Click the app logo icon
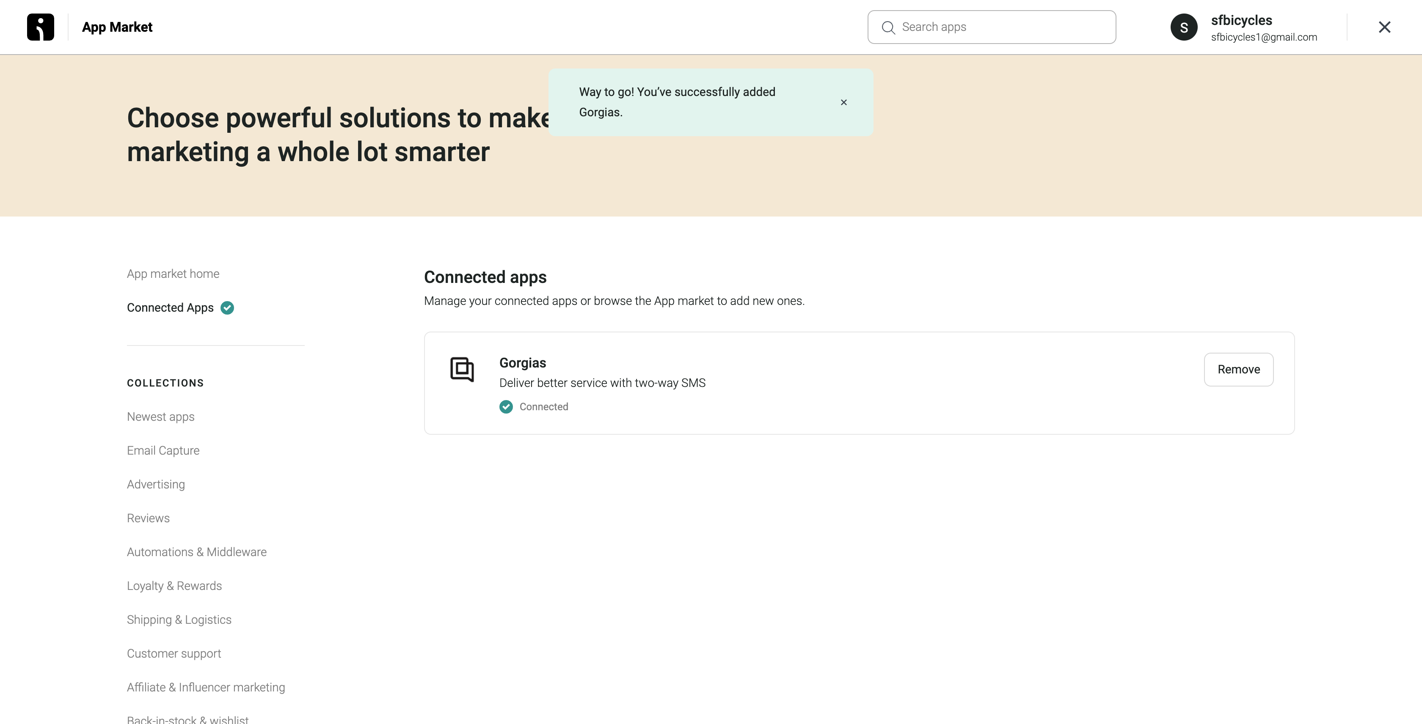The image size is (1422, 724). [40, 27]
